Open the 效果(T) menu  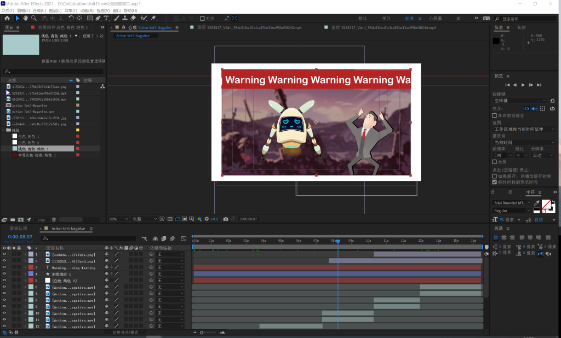coord(71,10)
